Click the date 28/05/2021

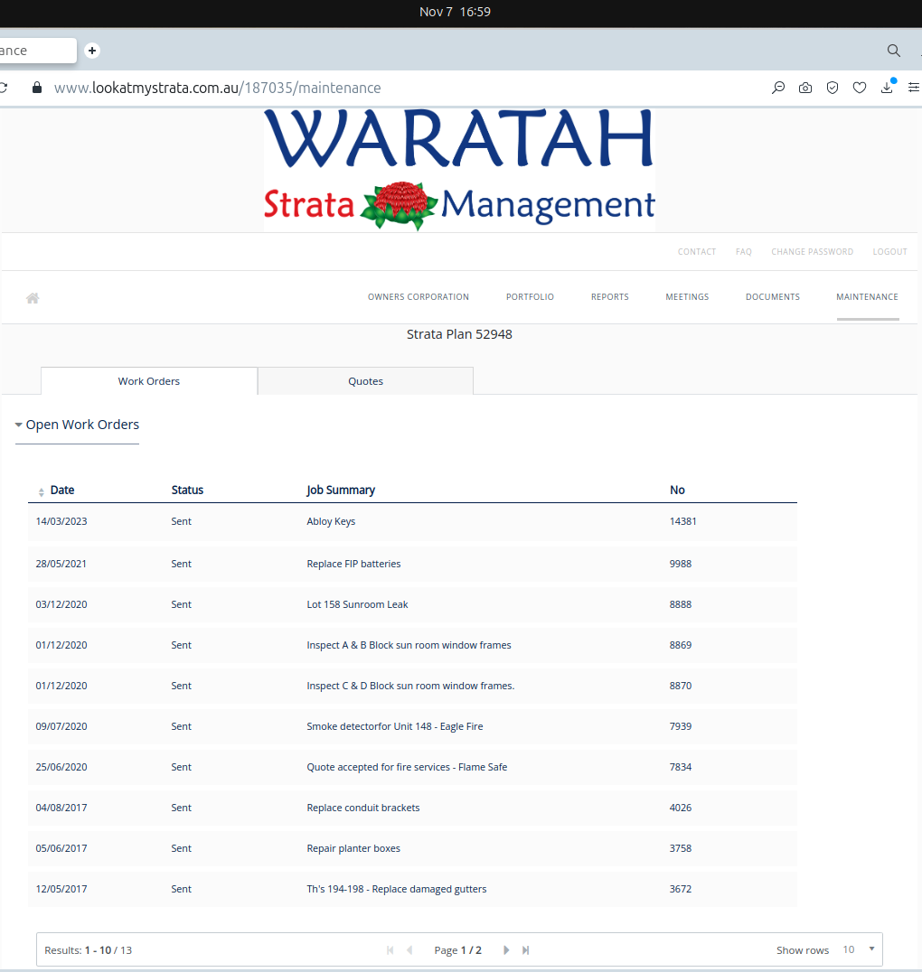pos(61,564)
